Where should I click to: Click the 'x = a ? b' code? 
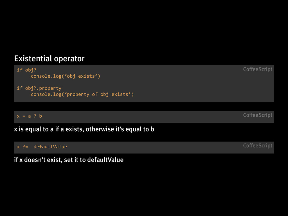click(29, 116)
